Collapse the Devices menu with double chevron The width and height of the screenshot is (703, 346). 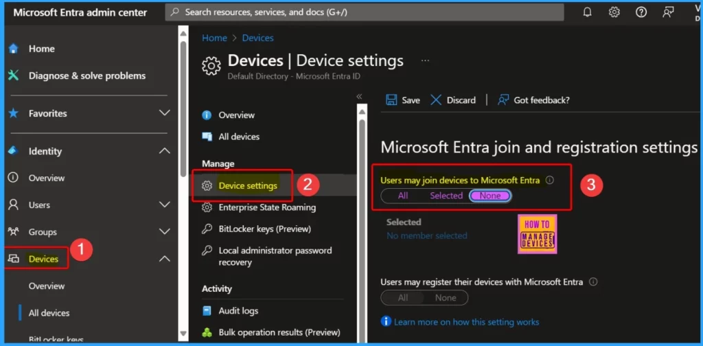(359, 96)
